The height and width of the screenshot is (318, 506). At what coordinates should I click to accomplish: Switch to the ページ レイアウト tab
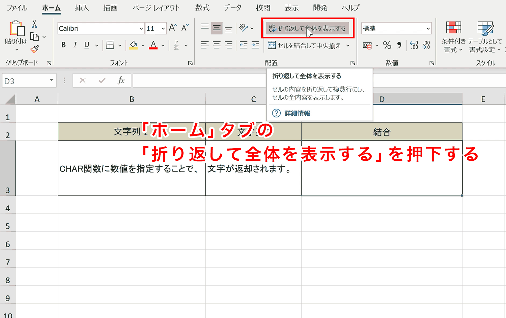tap(156, 8)
